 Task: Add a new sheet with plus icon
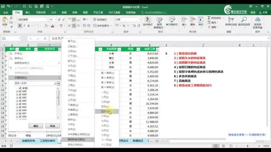tap(157, 141)
